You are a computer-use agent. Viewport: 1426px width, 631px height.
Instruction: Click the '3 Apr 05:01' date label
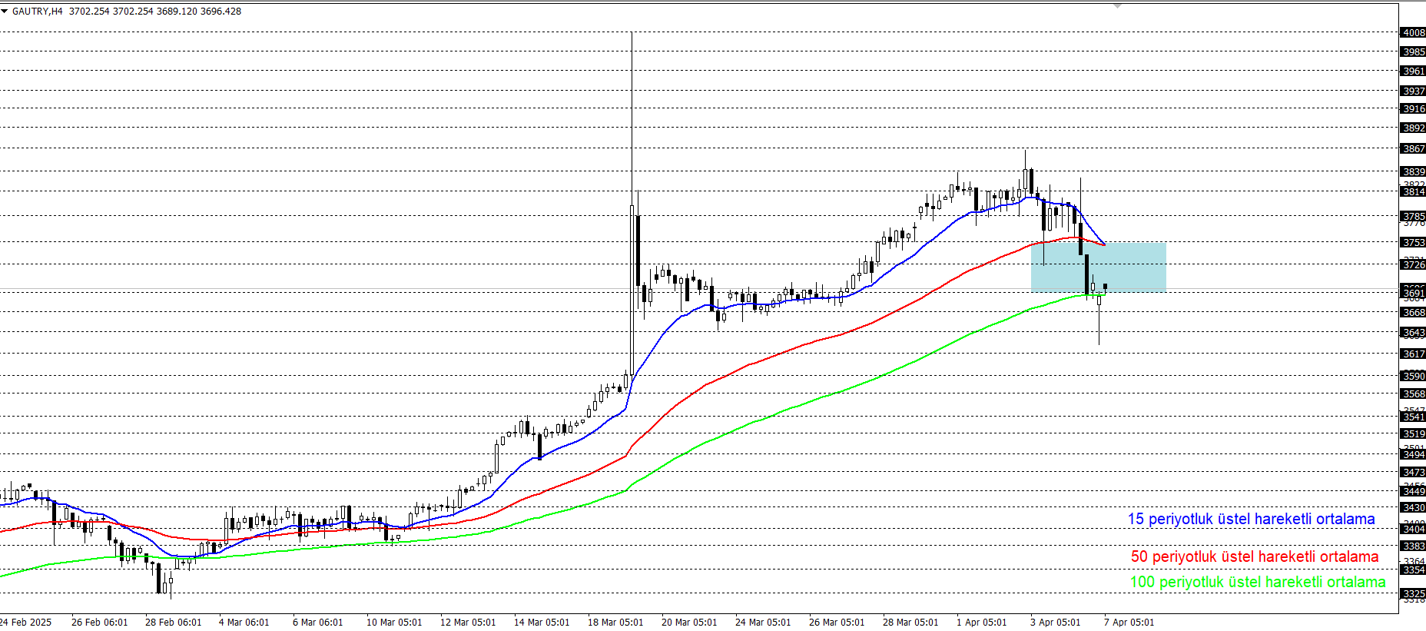(1055, 622)
